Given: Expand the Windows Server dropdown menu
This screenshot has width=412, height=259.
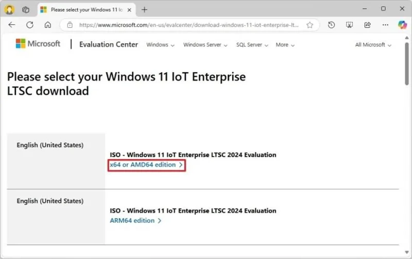Looking at the screenshot, I should tap(205, 45).
